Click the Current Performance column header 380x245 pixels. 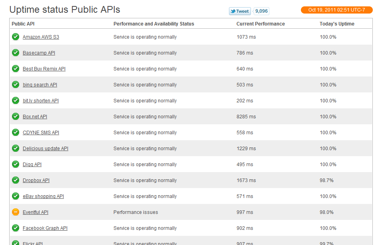coord(261,24)
